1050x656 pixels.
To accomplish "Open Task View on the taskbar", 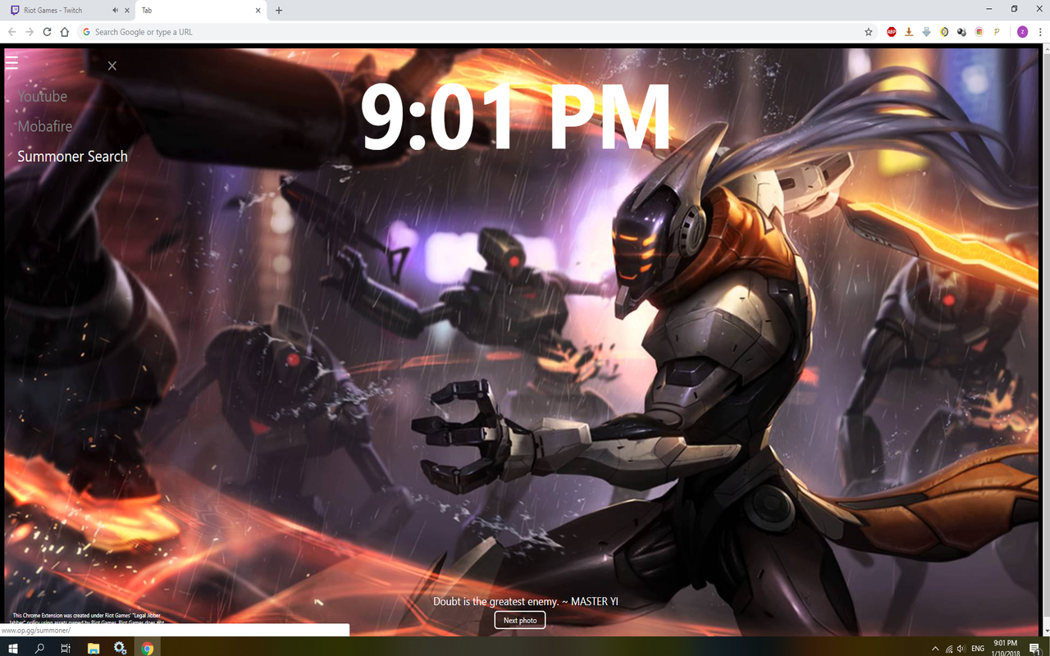I will [66, 648].
